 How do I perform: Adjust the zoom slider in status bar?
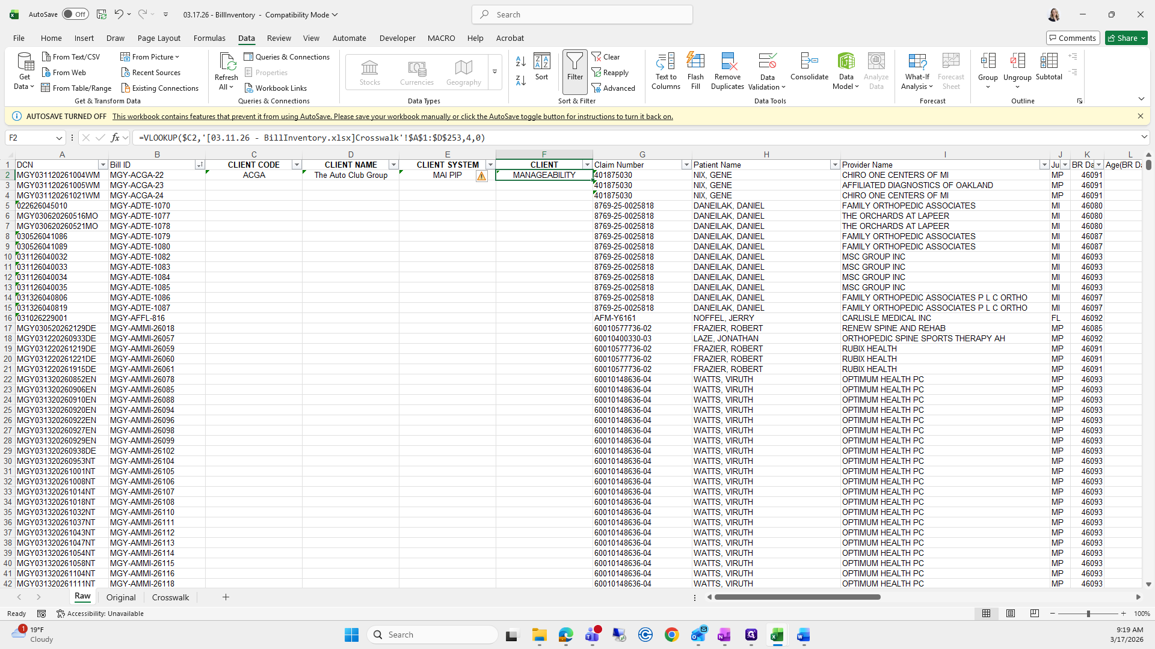1088,614
